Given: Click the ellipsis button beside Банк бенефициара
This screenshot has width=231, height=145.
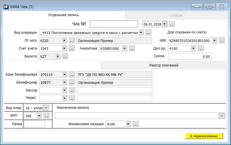Looking at the screenshot, I should 72,74.
